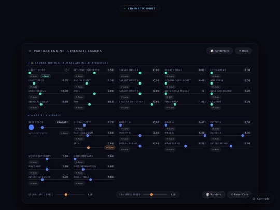The height and width of the screenshot is (210, 280).
Task: Click the FOV slider handle
Action: pos(90,104)
